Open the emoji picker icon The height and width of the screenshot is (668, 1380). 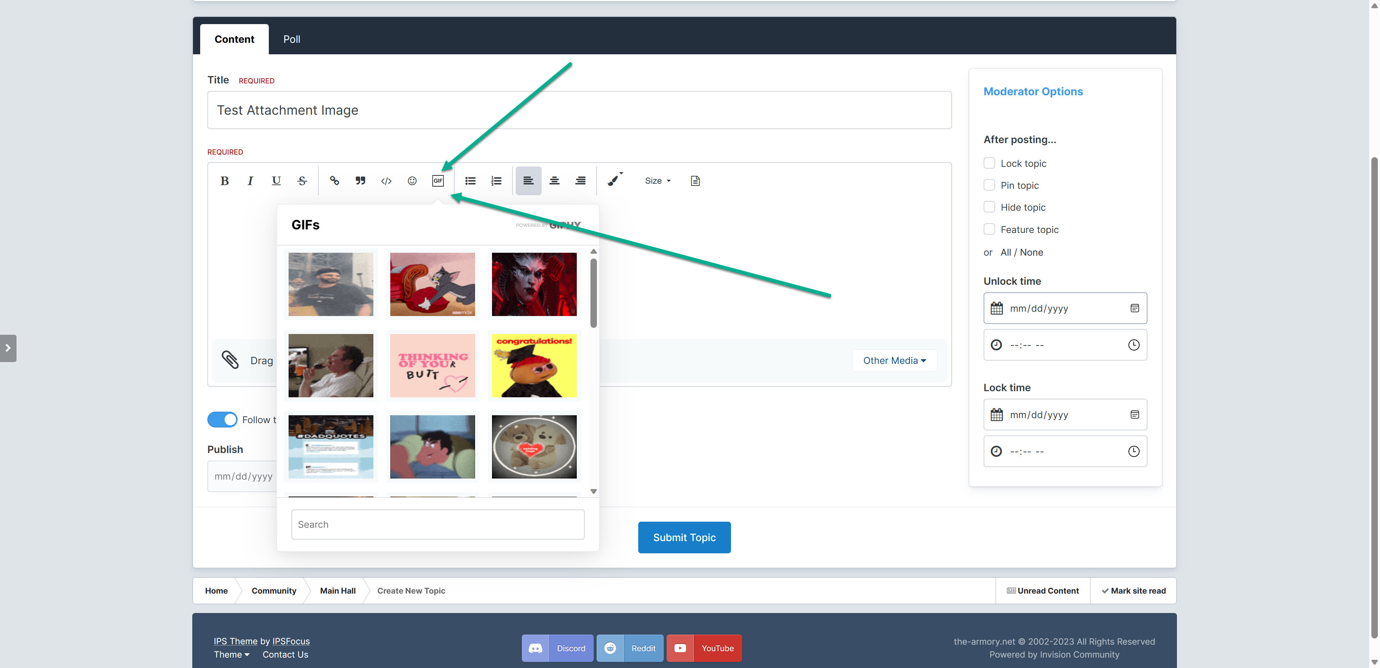coord(412,181)
